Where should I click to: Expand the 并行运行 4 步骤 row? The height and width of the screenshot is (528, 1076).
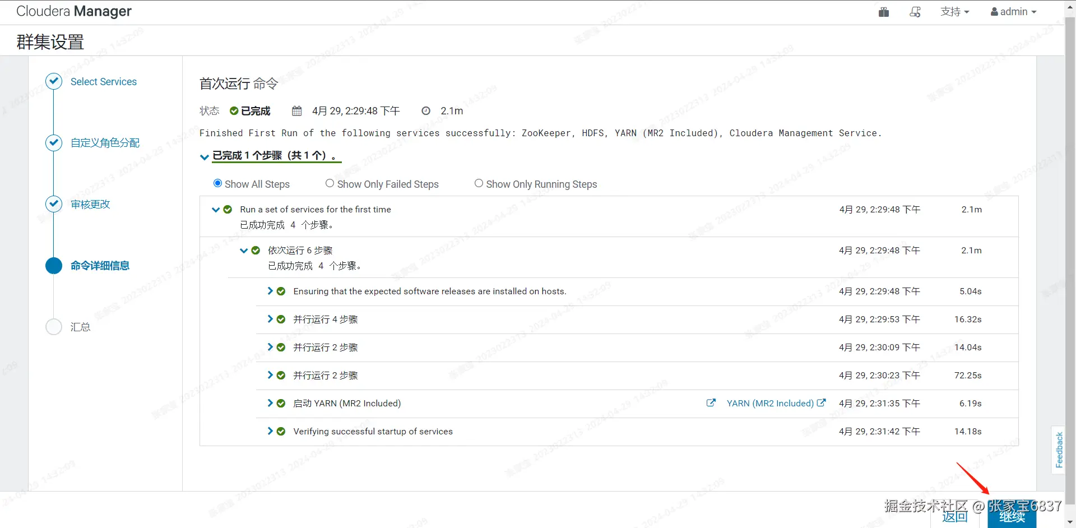(x=270, y=319)
